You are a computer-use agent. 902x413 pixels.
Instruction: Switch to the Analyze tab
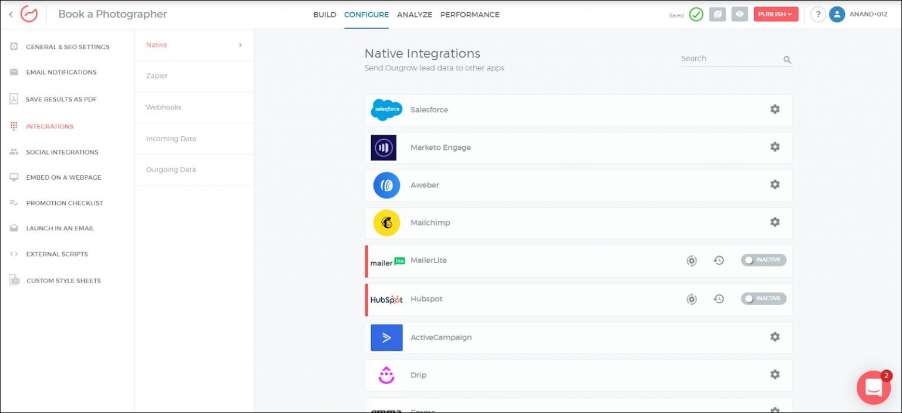(x=414, y=15)
